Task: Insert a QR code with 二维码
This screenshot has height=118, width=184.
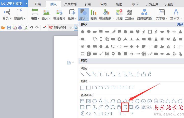Action: click(130, 15)
